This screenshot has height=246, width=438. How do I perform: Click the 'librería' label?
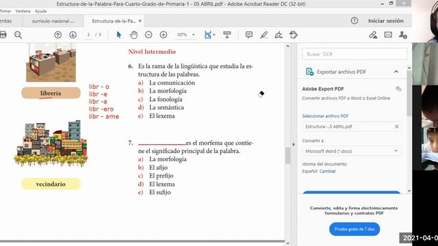point(51,93)
